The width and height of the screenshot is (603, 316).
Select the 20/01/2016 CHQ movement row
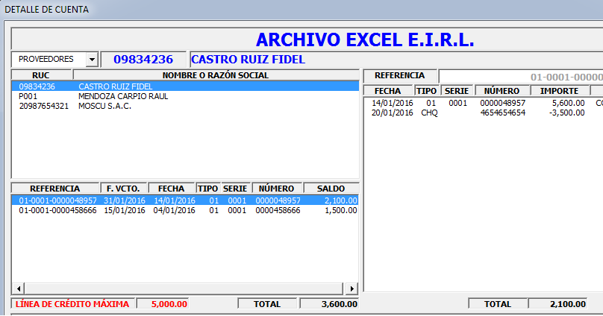point(484,113)
